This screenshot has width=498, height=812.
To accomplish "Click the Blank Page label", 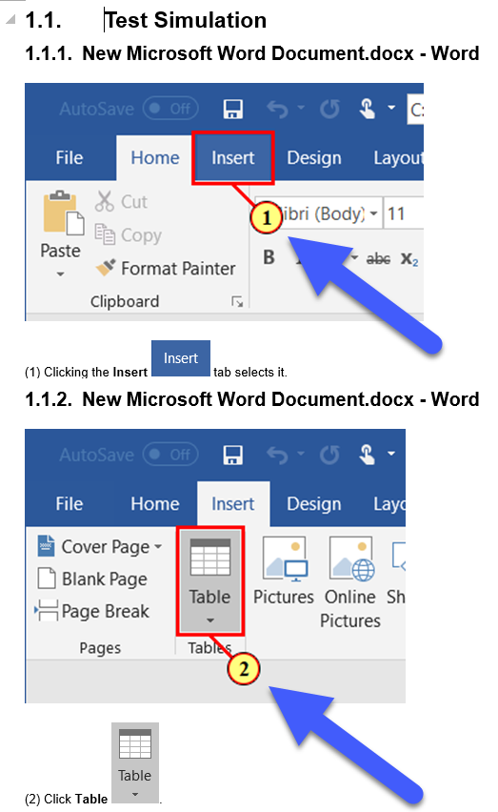I will pyautogui.click(x=105, y=579).
